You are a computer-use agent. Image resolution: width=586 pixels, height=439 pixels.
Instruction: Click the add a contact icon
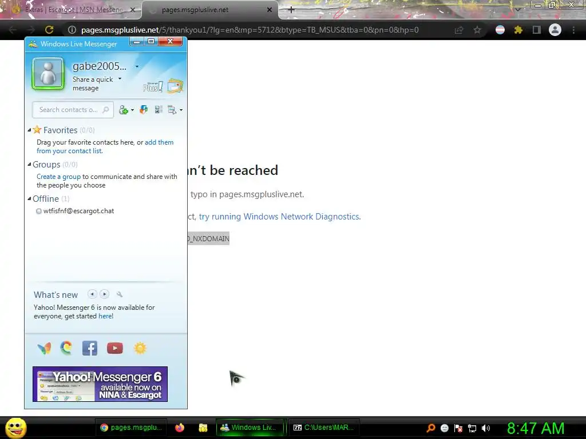click(124, 110)
